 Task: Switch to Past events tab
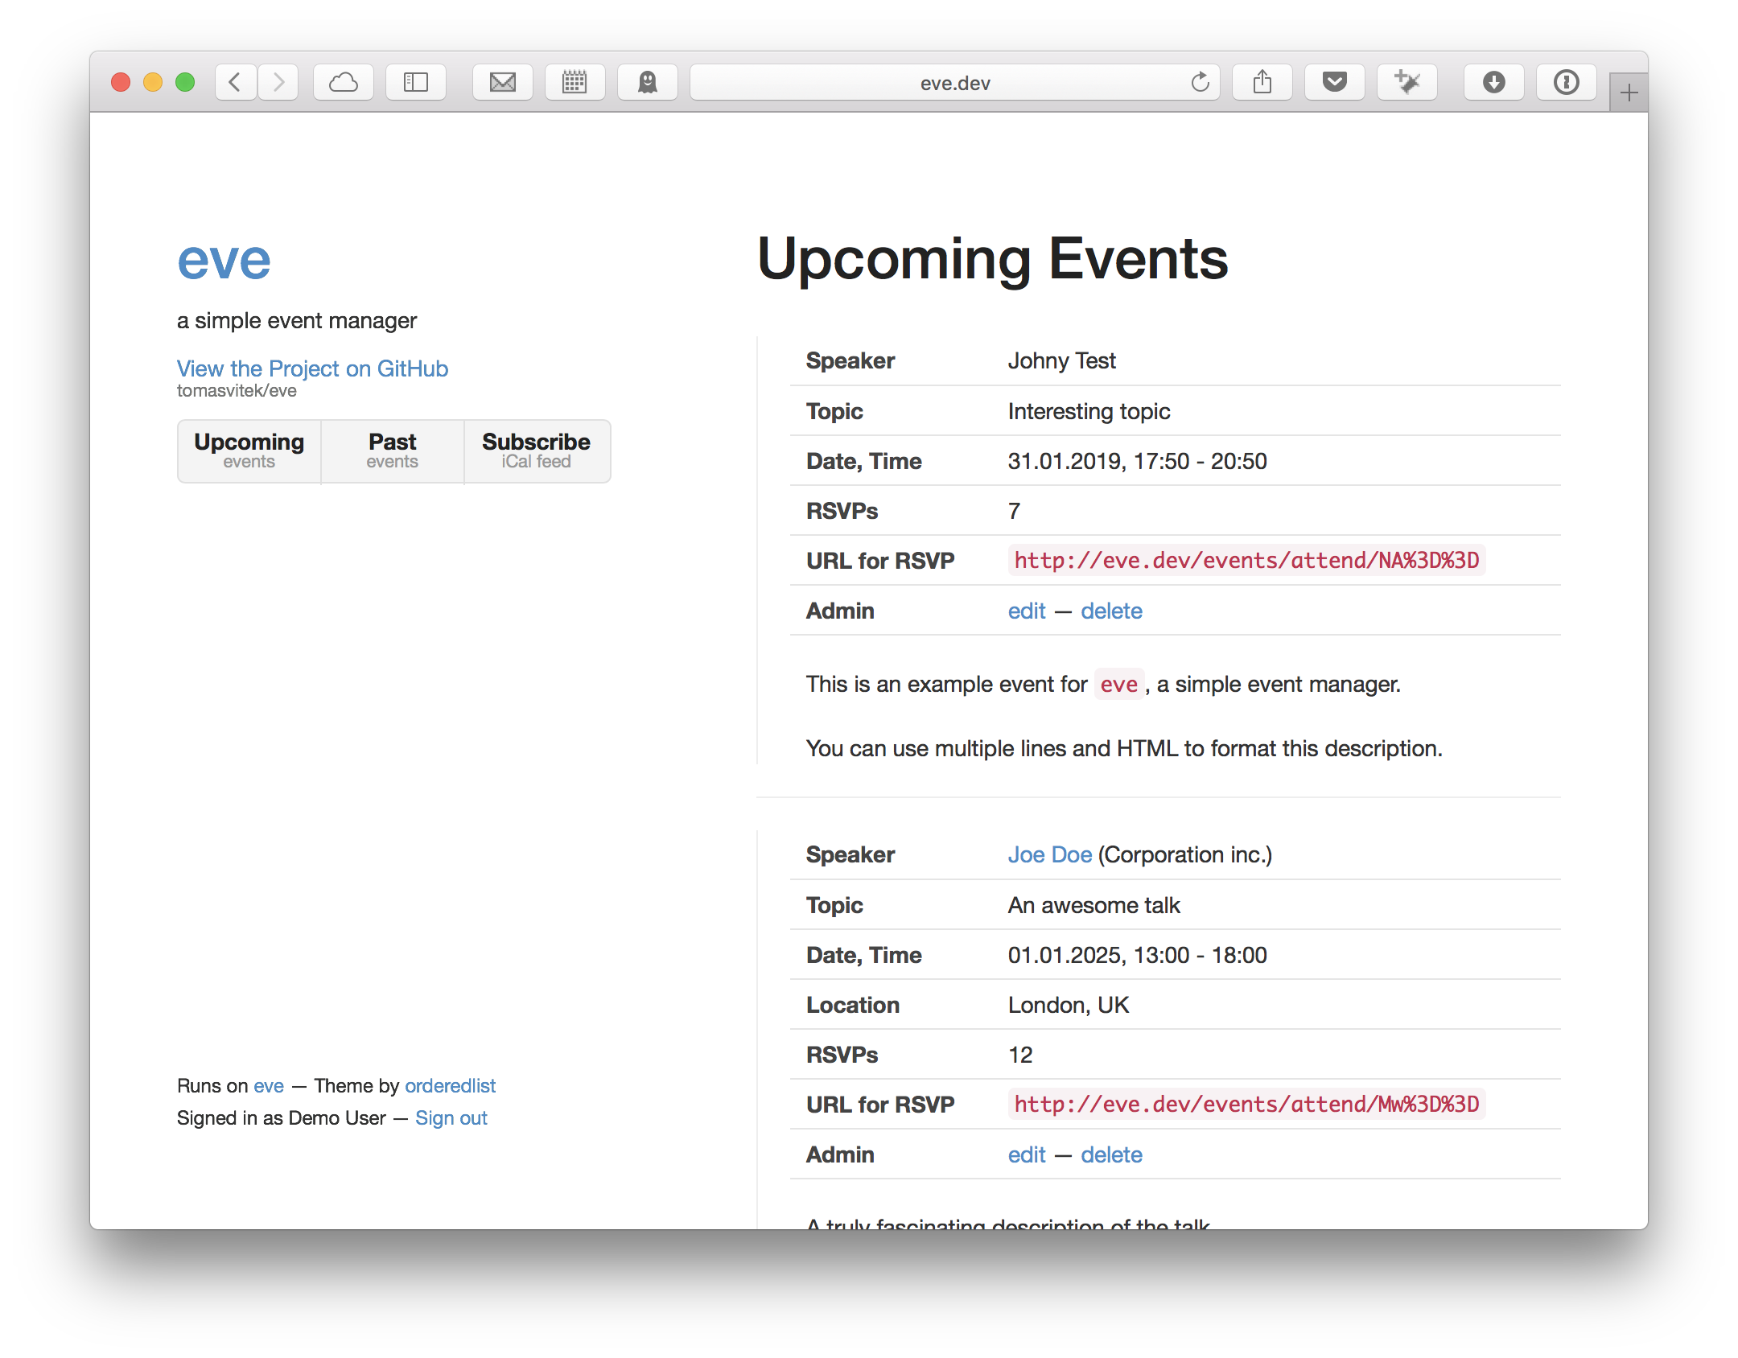(393, 451)
